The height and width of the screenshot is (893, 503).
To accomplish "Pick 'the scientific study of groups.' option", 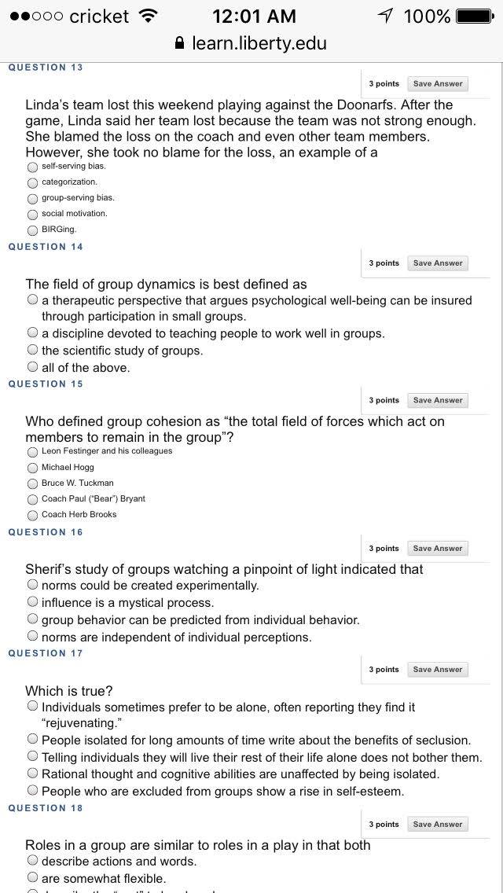I will [x=32, y=350].
